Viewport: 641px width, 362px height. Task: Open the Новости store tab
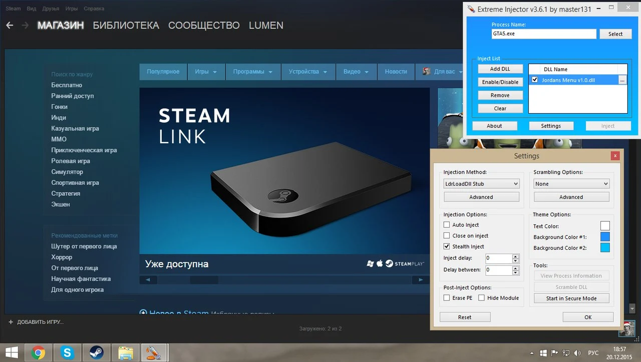click(x=396, y=72)
